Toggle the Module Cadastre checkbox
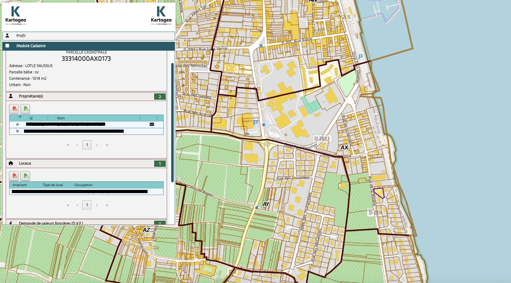This screenshot has height=283, width=511. (7, 46)
